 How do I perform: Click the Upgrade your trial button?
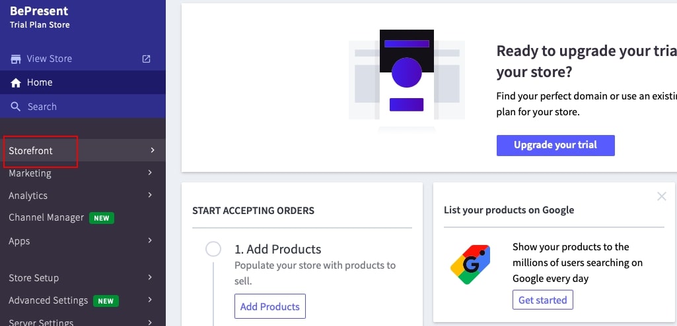pyautogui.click(x=555, y=146)
